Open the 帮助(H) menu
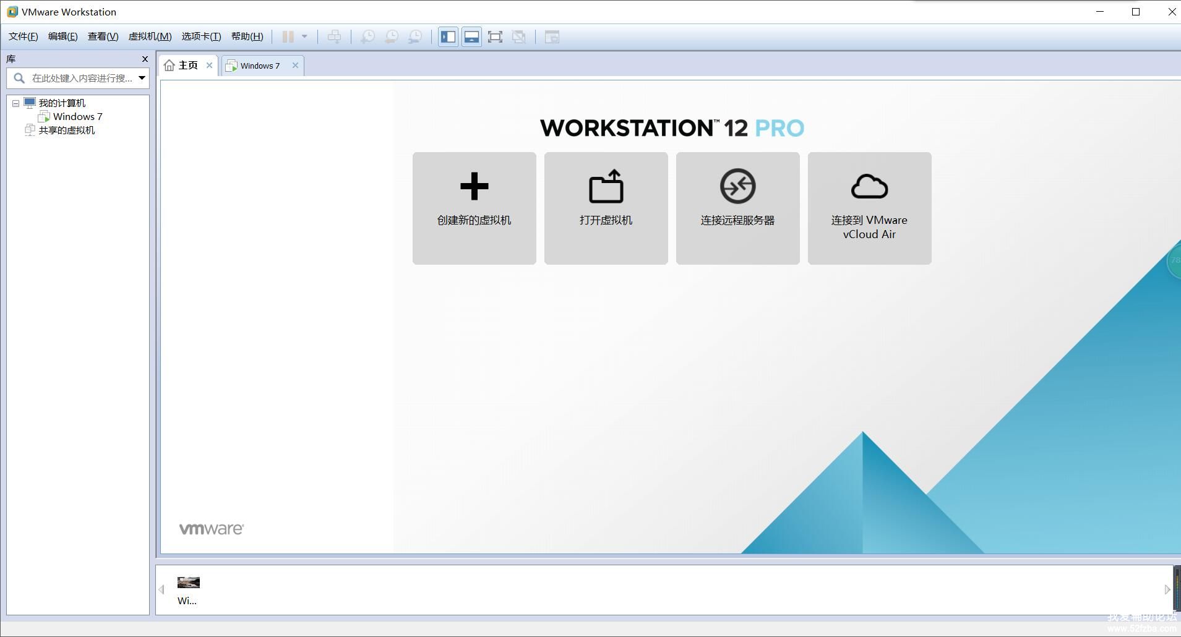Viewport: 1181px width, 637px height. pyautogui.click(x=247, y=36)
